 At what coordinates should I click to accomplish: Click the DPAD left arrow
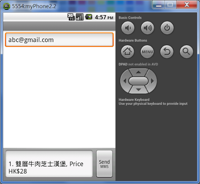[125, 81]
